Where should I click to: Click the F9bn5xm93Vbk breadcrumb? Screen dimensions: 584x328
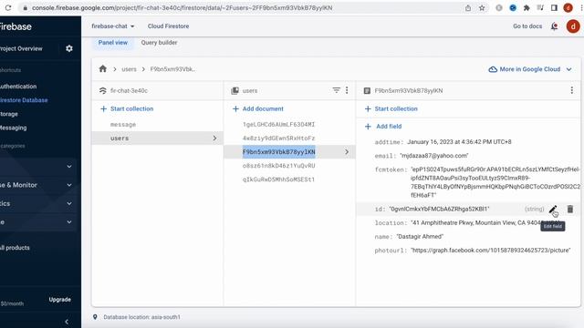(x=173, y=69)
